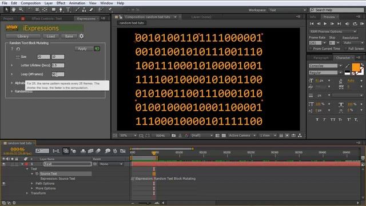Step back one frame in Preview panel
The image size is (366, 206).
pyautogui.click(x=319, y=23)
